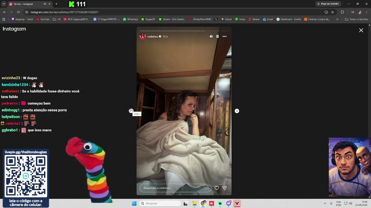
Task: Open the YT DogaoXP bookmark
Action: click(107, 19)
